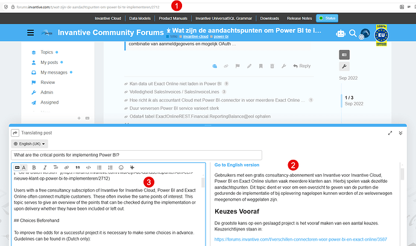Image resolution: width=416 pixels, height=246 pixels.
Task: Open 'Kan data uit Exact Online niet laden' link
Action: 175,84
